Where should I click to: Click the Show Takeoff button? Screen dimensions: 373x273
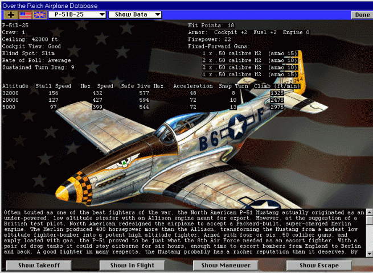[39, 266]
